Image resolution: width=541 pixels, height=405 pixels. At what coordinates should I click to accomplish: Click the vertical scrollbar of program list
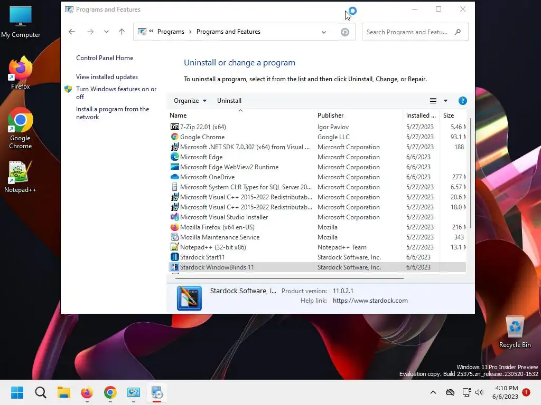(470, 173)
